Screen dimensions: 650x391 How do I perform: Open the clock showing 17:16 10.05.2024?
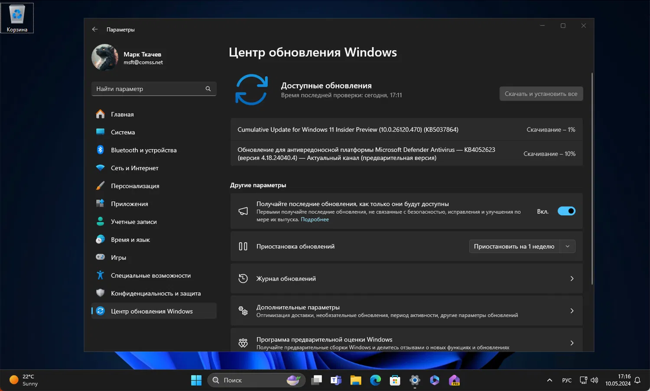pos(618,380)
